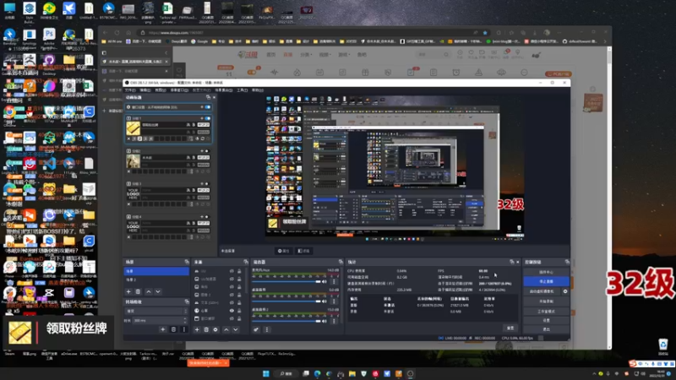Open the transition three-dot properties menu

pyautogui.click(x=184, y=329)
